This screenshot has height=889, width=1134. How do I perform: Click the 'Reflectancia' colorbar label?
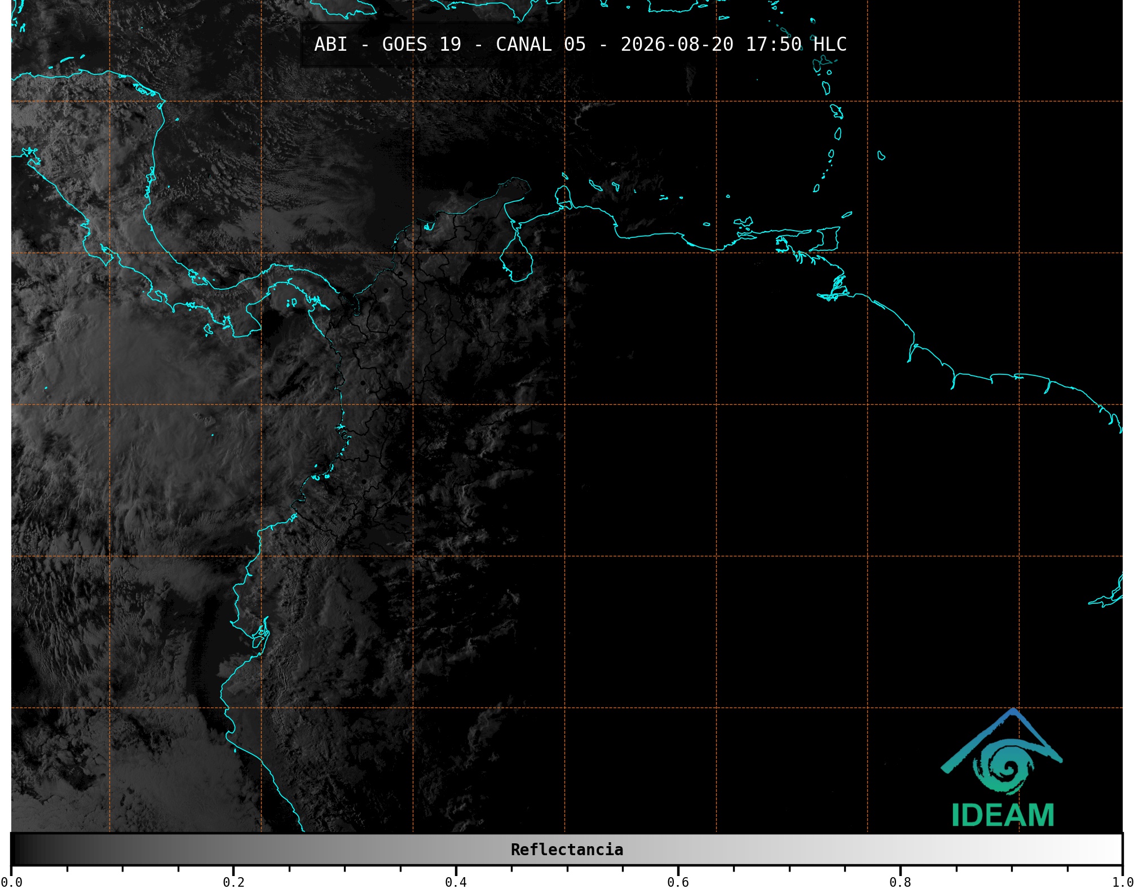[567, 850]
